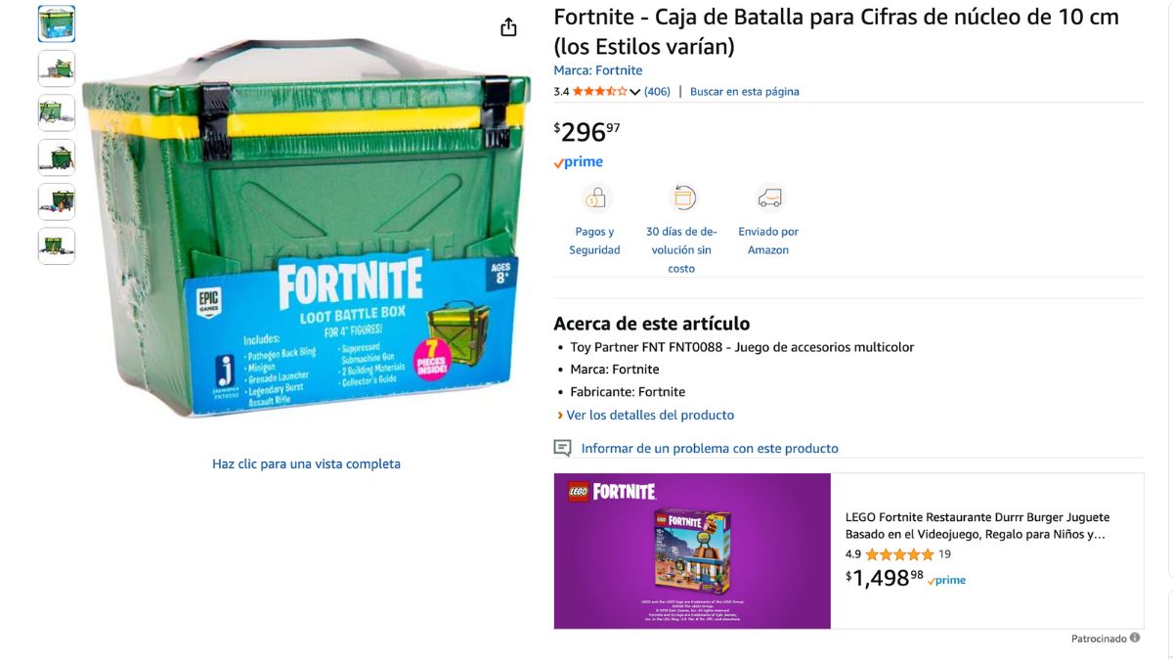Select the second product thumbnail

pyautogui.click(x=57, y=68)
